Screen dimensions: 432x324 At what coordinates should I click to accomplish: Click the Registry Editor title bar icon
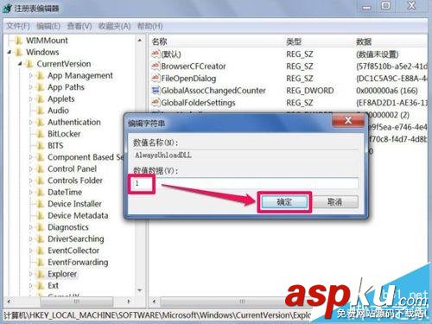coord(7,8)
